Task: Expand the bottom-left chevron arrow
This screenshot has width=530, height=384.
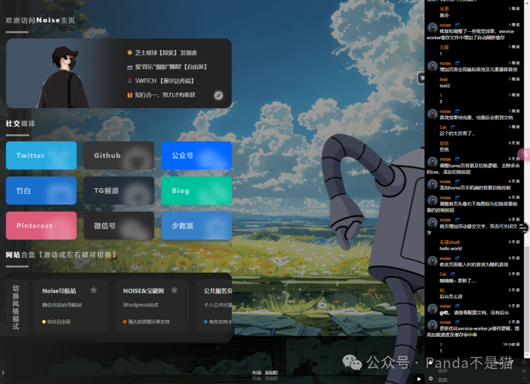Action: coord(3,373)
